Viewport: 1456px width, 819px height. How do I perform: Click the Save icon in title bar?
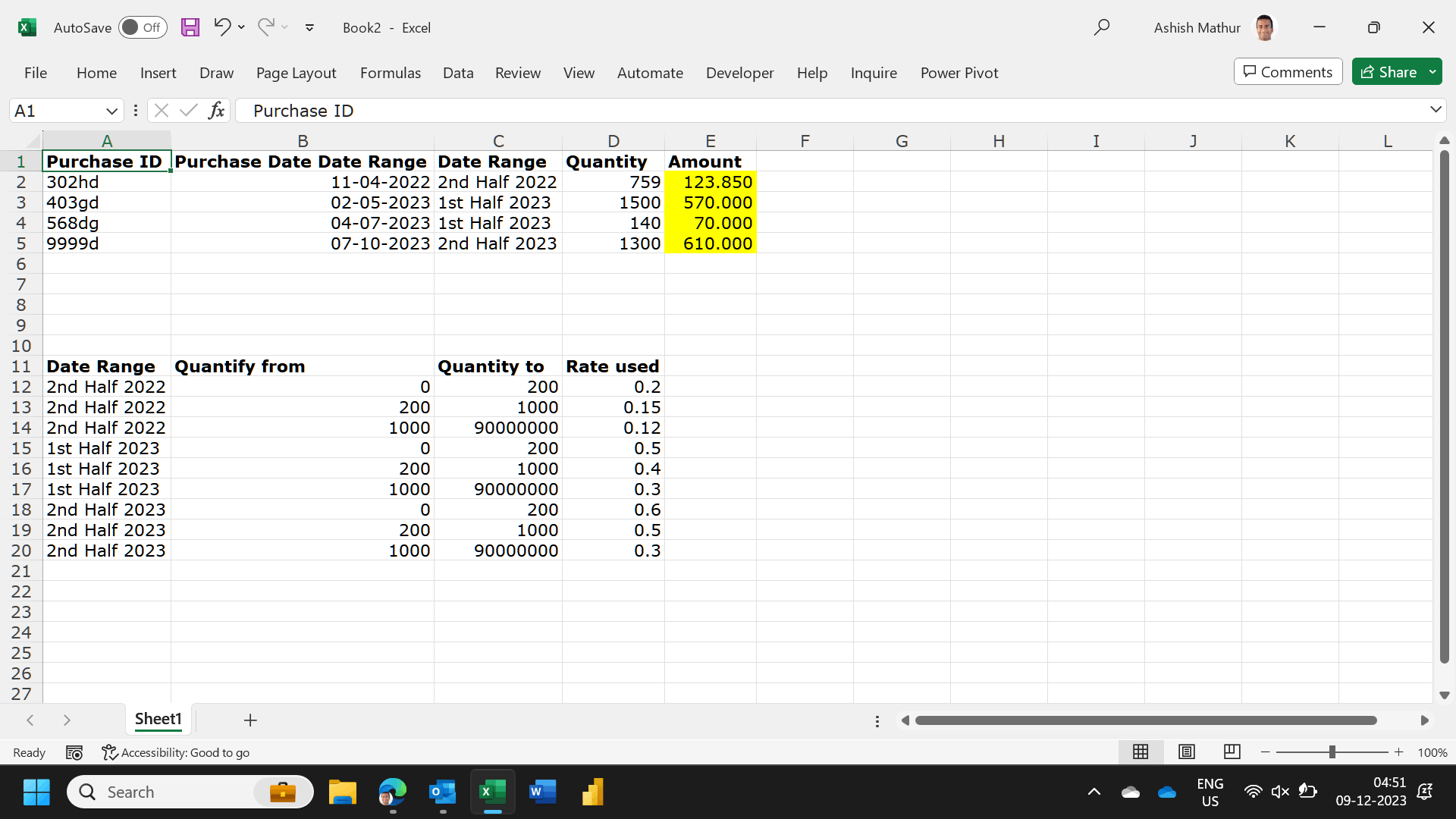click(x=190, y=27)
